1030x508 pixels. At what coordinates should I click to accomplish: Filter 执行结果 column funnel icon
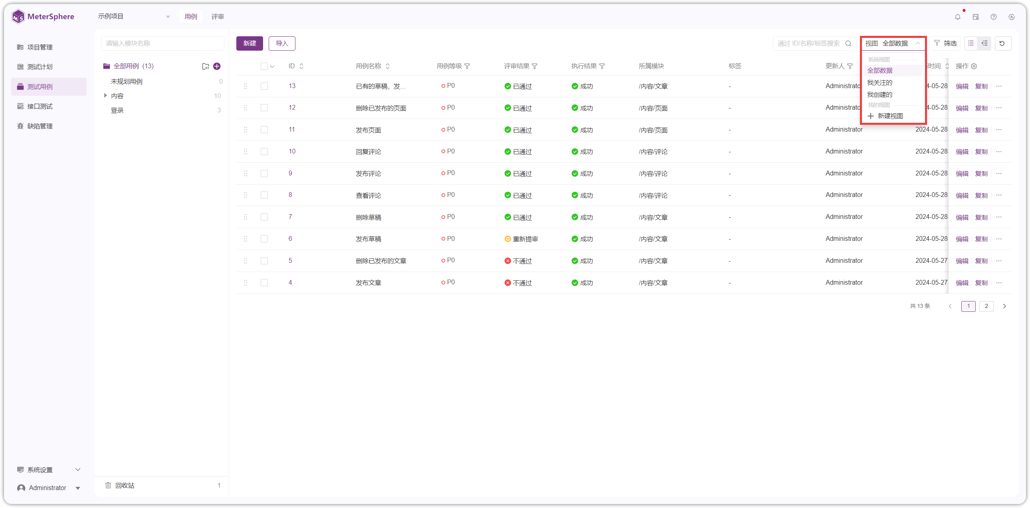coord(602,66)
